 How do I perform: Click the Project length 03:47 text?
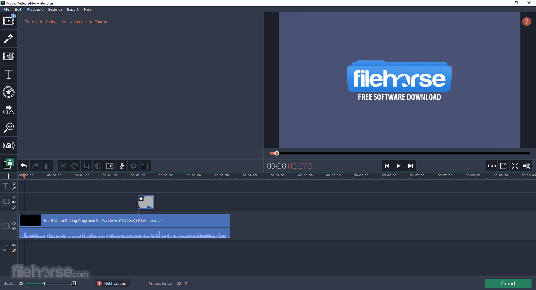(168, 284)
